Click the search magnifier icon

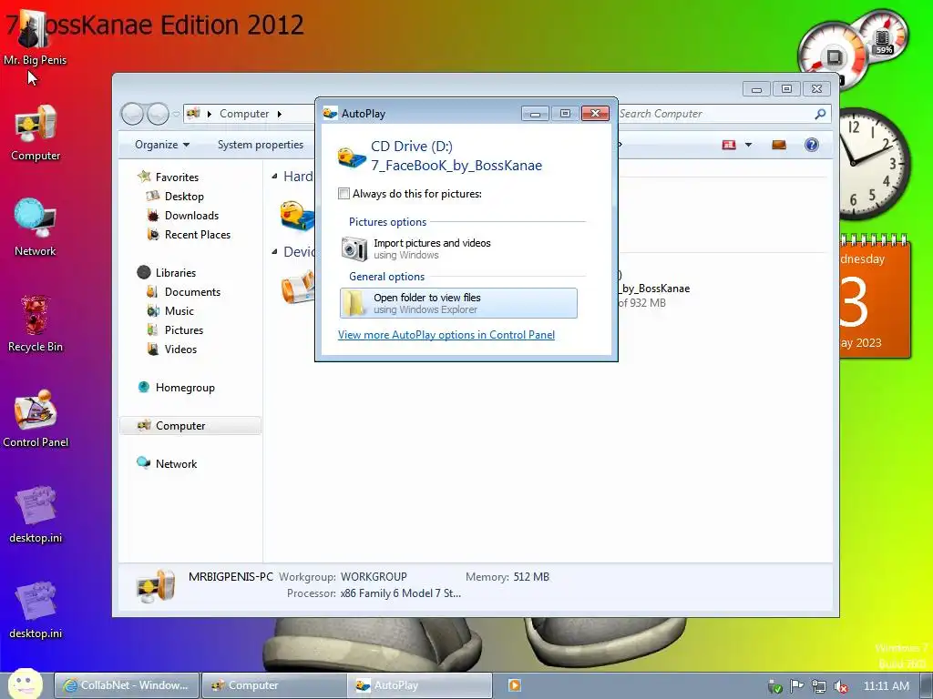[820, 114]
